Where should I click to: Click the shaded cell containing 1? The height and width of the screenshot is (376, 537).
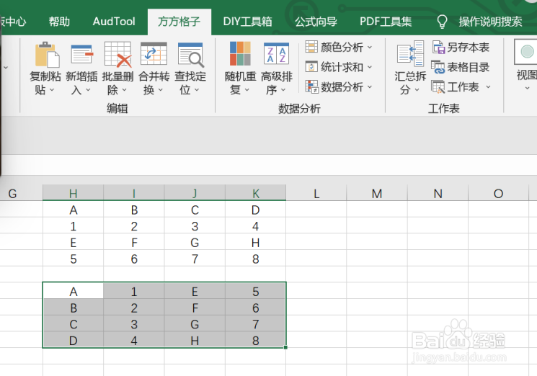pos(134,291)
